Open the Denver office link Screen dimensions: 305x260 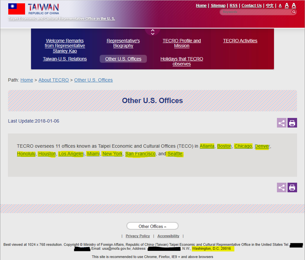click(262, 146)
